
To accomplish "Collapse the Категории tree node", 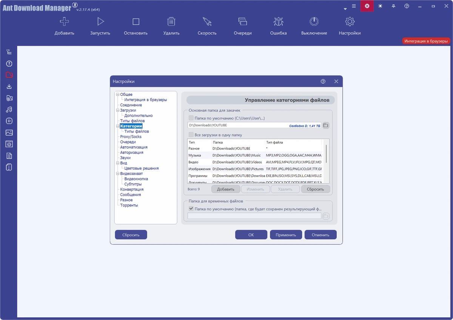I will tap(118, 126).
